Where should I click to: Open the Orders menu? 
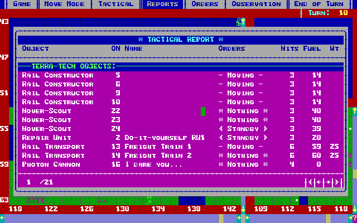point(205,4)
